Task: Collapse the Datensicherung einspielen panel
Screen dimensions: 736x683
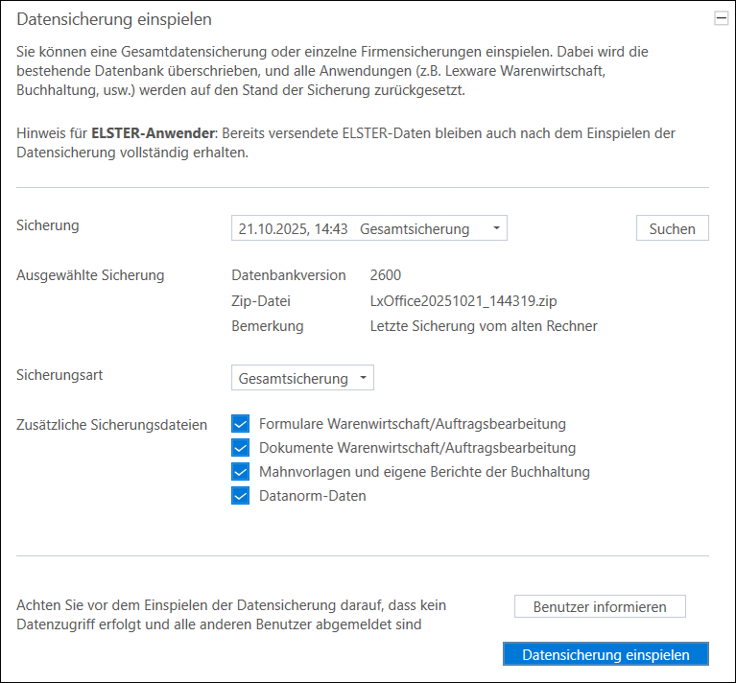Action: [721, 18]
